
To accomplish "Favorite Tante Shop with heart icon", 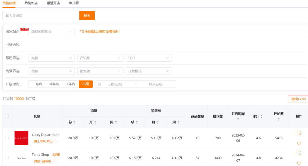I will (x=299, y=164).
